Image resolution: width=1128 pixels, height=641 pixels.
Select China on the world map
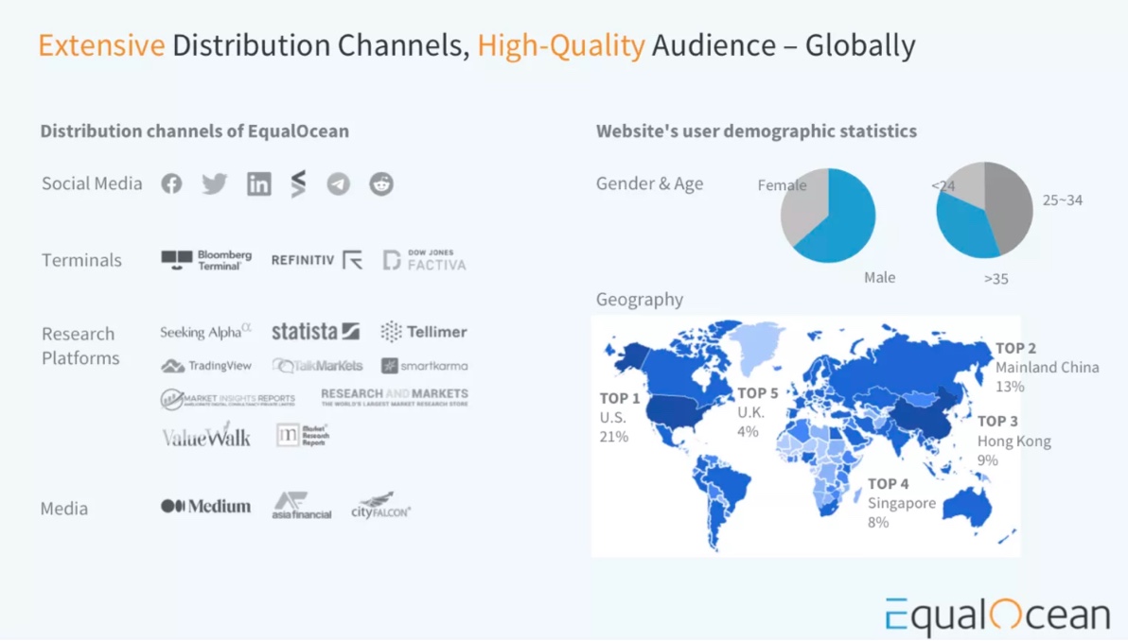click(x=921, y=417)
